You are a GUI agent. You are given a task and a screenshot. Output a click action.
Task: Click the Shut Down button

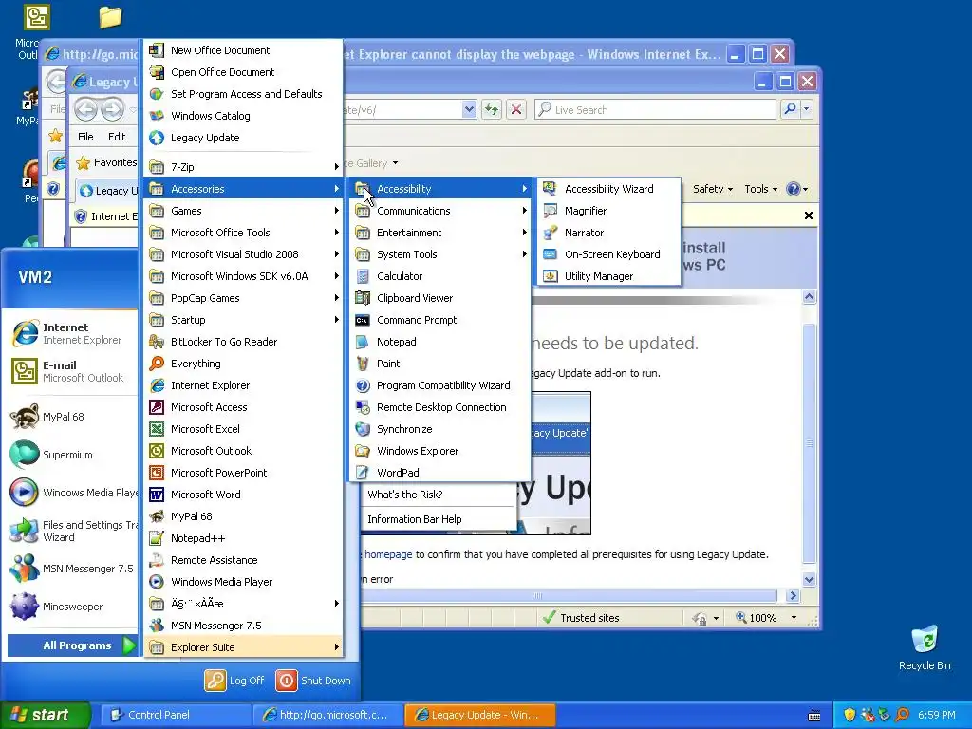pyautogui.click(x=313, y=681)
